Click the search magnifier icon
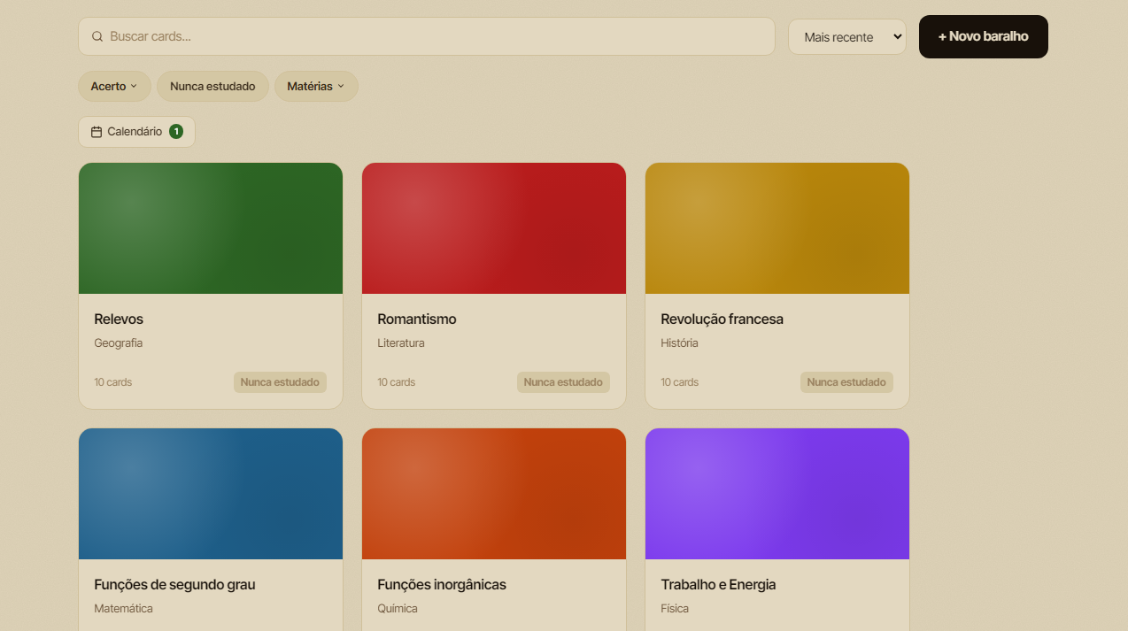The height and width of the screenshot is (631, 1128). [x=97, y=36]
